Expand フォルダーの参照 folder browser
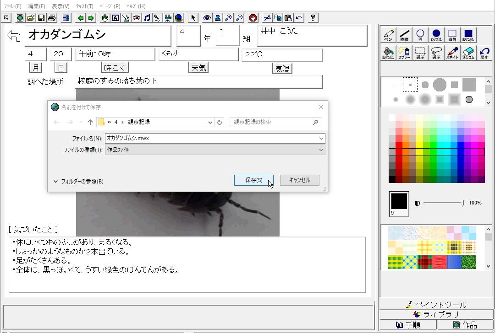The width and height of the screenshot is (495, 333). (78, 182)
